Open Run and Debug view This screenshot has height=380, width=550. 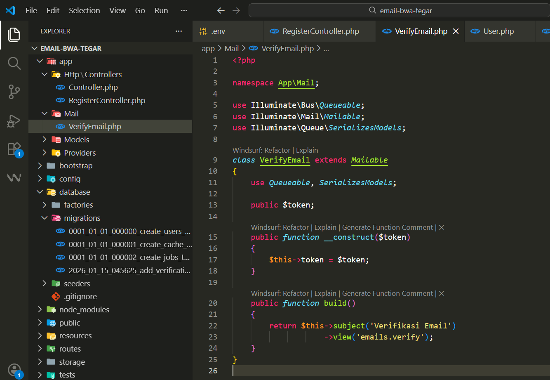pos(14,120)
